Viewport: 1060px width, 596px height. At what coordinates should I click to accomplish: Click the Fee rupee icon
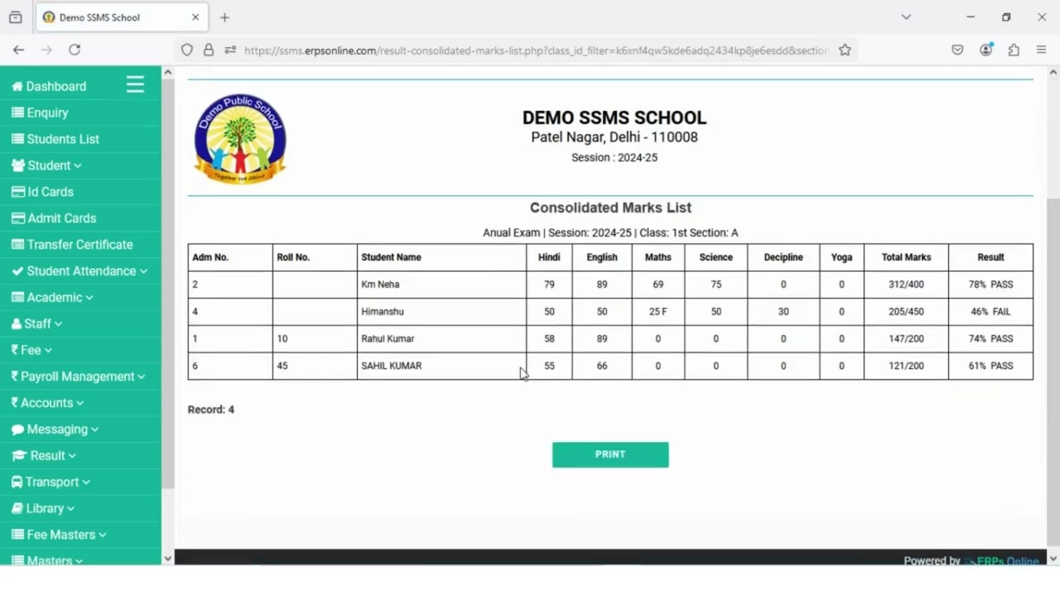click(x=15, y=350)
